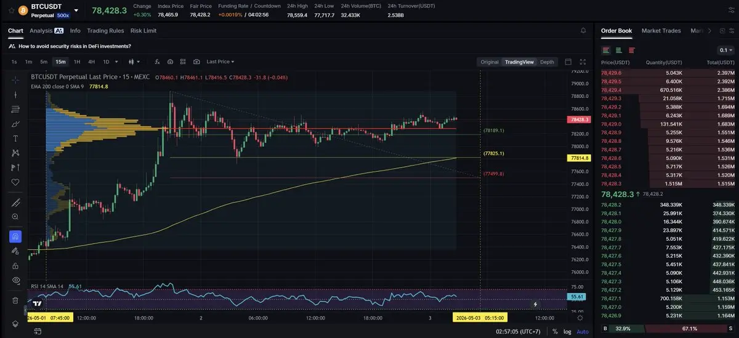Switch chart view to Original
Viewport: 739px width, 338px height.
pyautogui.click(x=490, y=62)
